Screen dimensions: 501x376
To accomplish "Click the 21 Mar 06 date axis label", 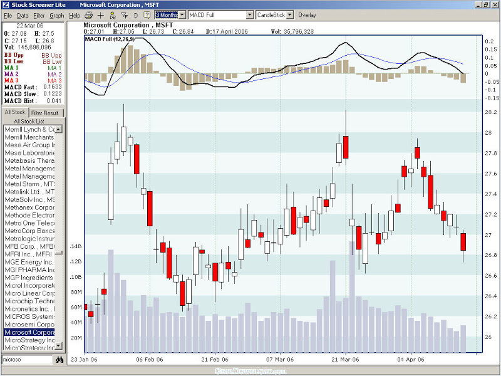I will (x=346, y=359).
